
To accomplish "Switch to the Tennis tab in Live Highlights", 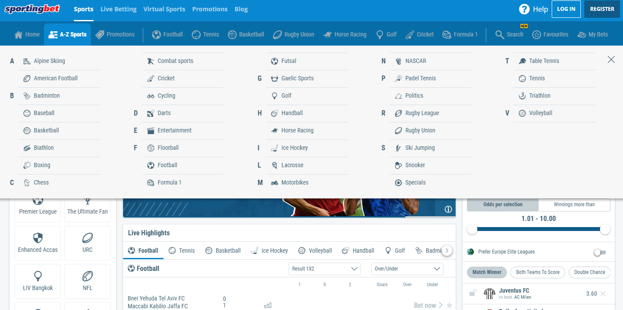I will 182,251.
